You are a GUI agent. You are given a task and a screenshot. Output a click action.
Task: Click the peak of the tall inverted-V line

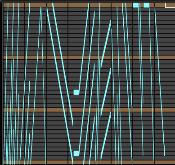[x=41, y=7]
